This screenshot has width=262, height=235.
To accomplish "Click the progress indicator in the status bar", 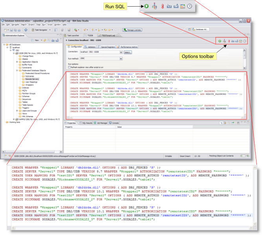I will tap(243, 156).
